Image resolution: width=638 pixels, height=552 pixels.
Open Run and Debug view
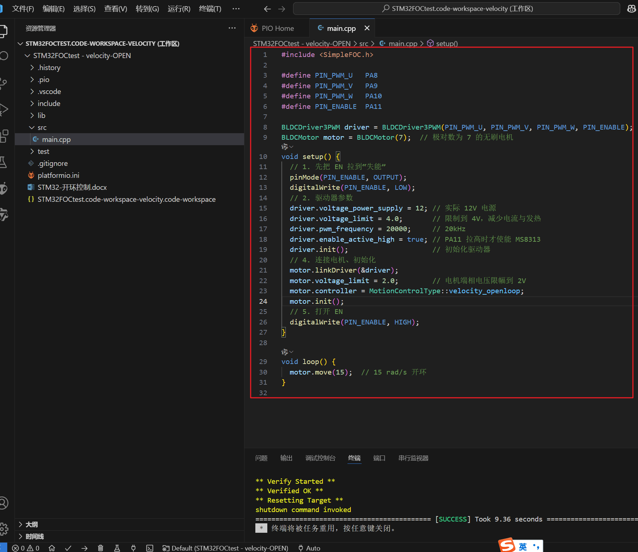[x=4, y=109]
